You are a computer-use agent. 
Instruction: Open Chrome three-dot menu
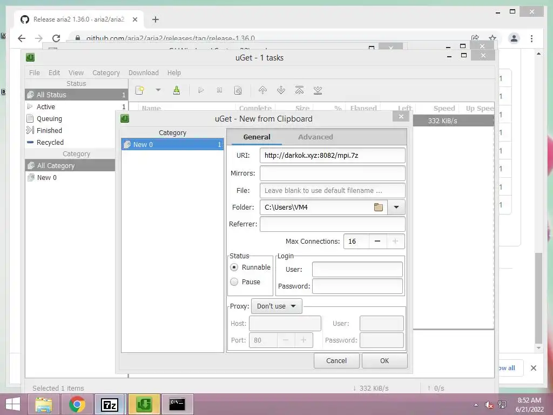point(531,38)
